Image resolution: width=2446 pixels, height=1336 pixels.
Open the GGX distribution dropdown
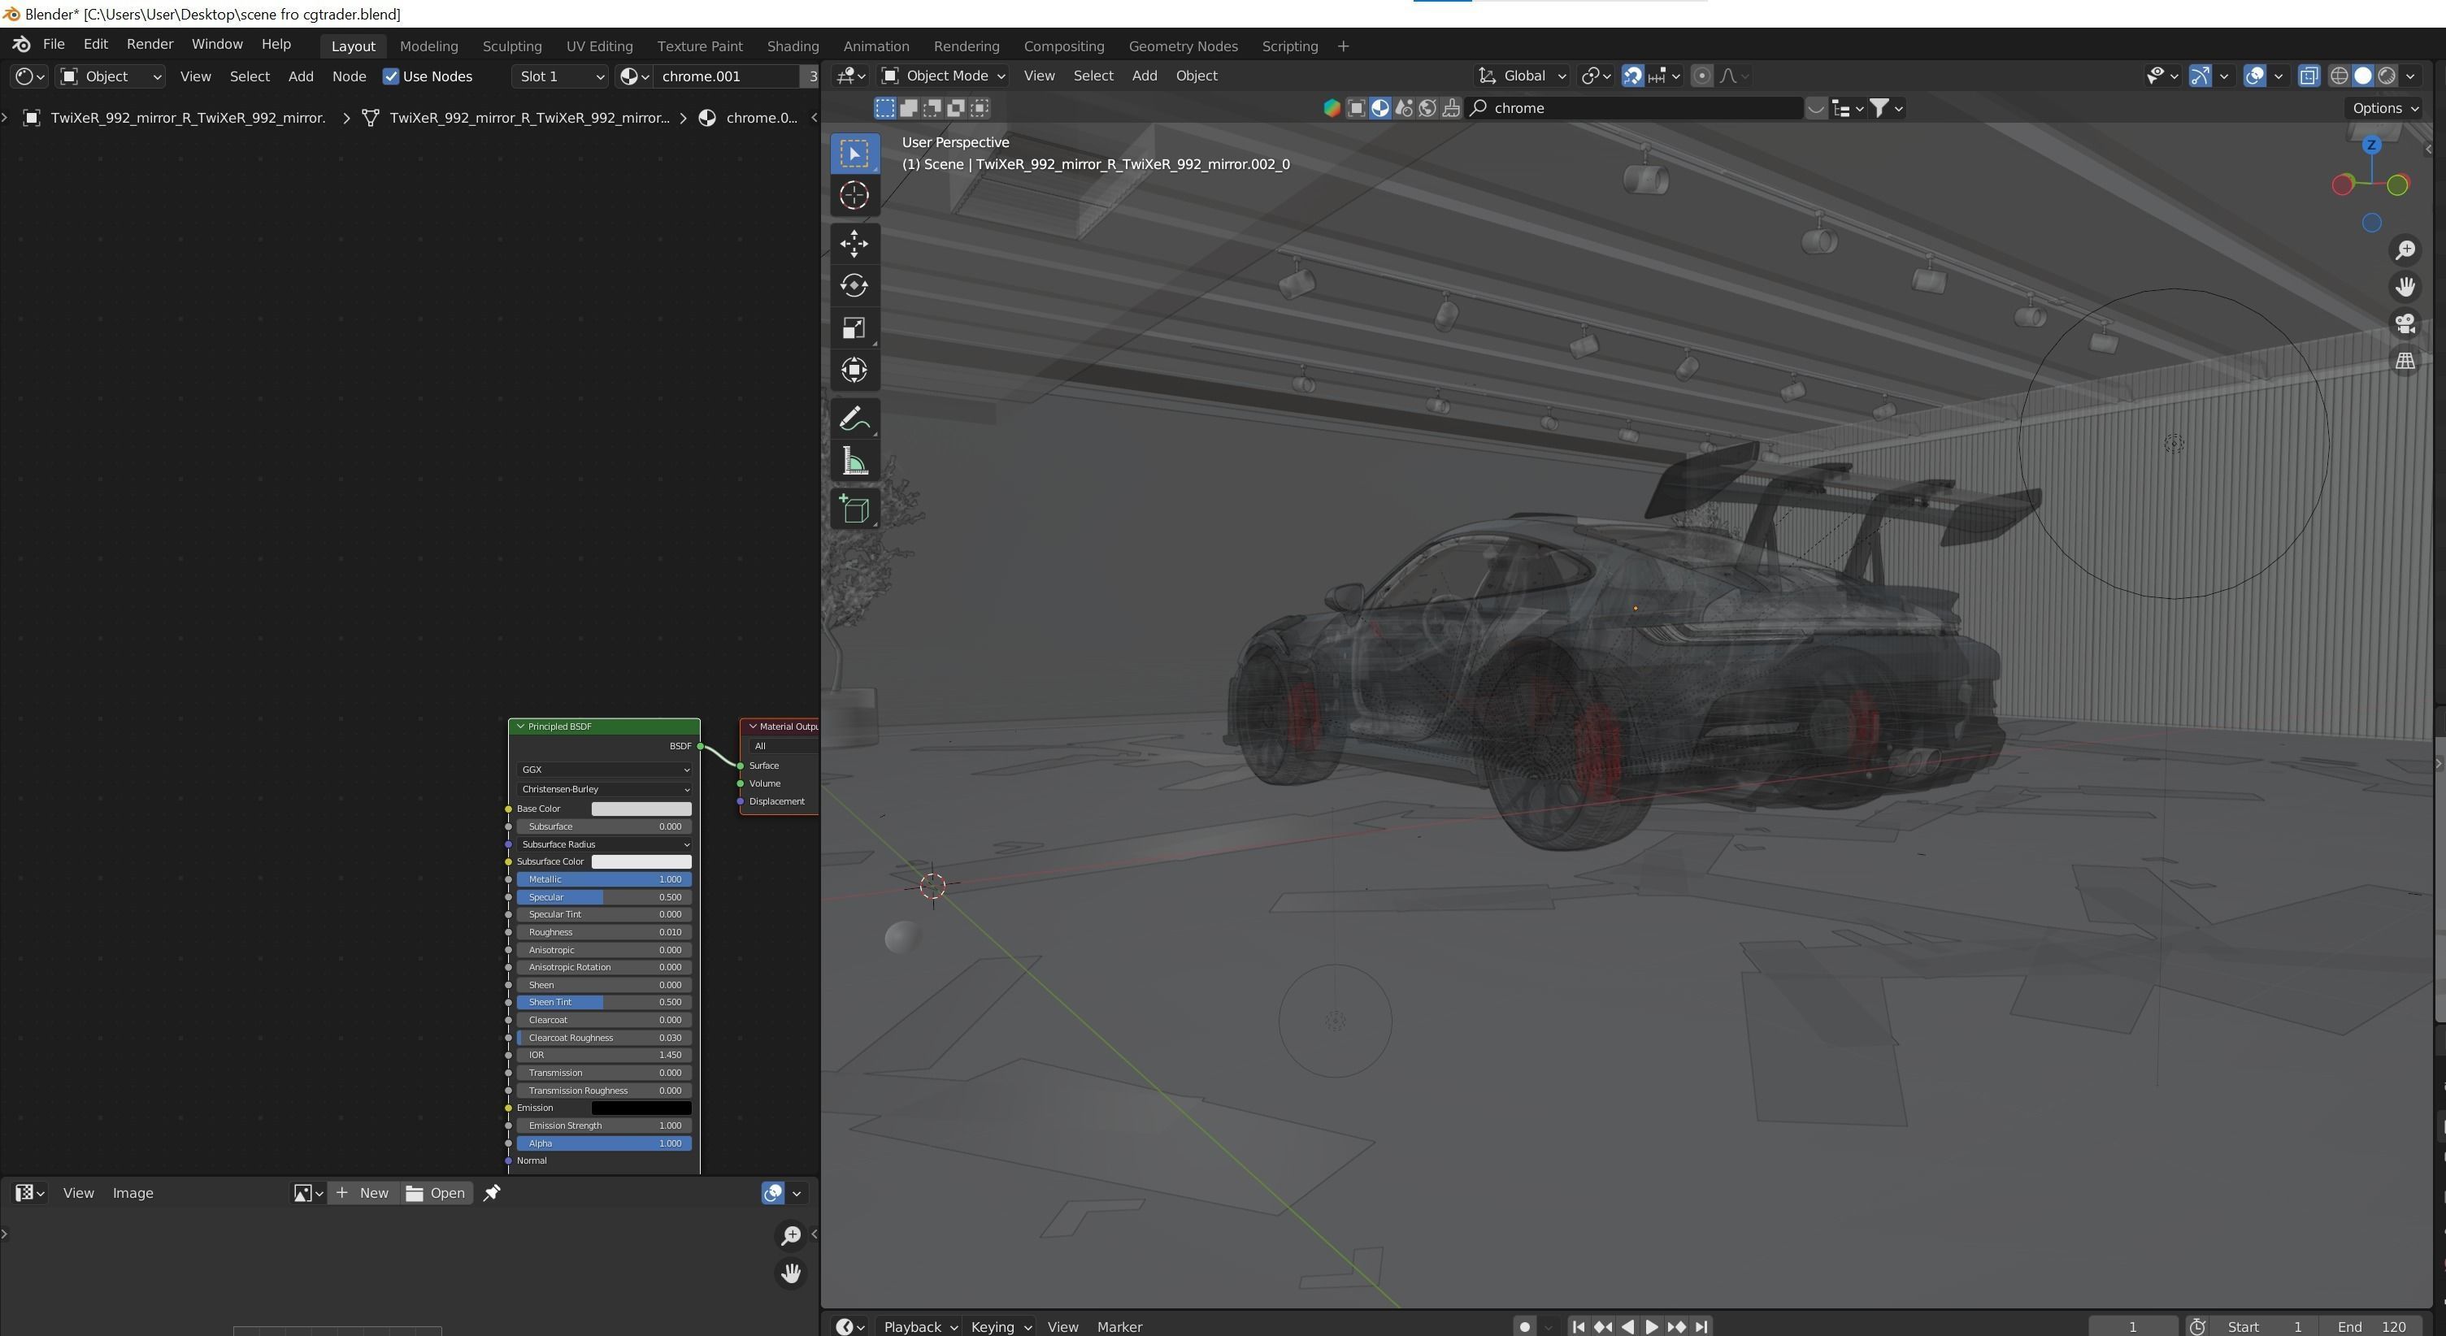click(604, 770)
